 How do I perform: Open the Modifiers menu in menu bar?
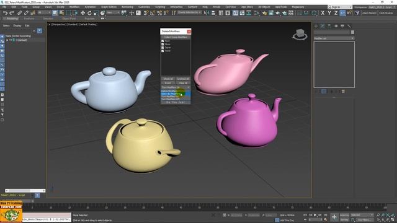click(74, 7)
